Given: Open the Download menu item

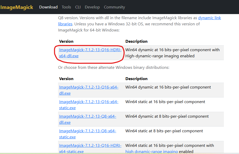Looking at the screenshot, I should pyautogui.click(x=48, y=7).
